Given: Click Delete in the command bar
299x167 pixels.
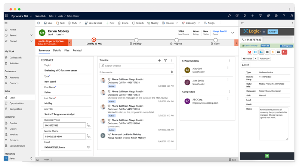Looking at the screenshot, I should (x=123, y=23).
